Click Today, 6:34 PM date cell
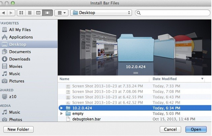 (x=167, y=108)
